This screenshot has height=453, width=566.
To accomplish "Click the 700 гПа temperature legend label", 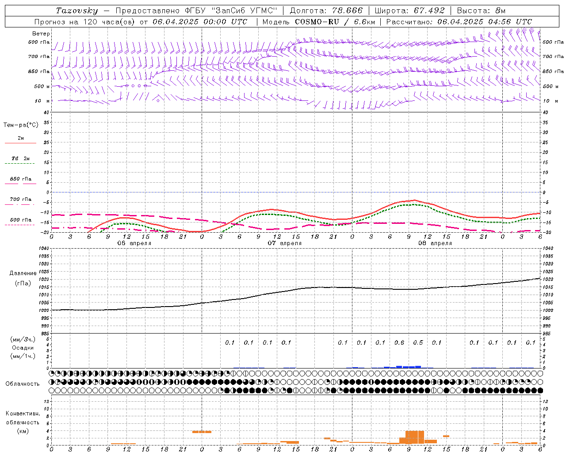I will click(x=21, y=200).
